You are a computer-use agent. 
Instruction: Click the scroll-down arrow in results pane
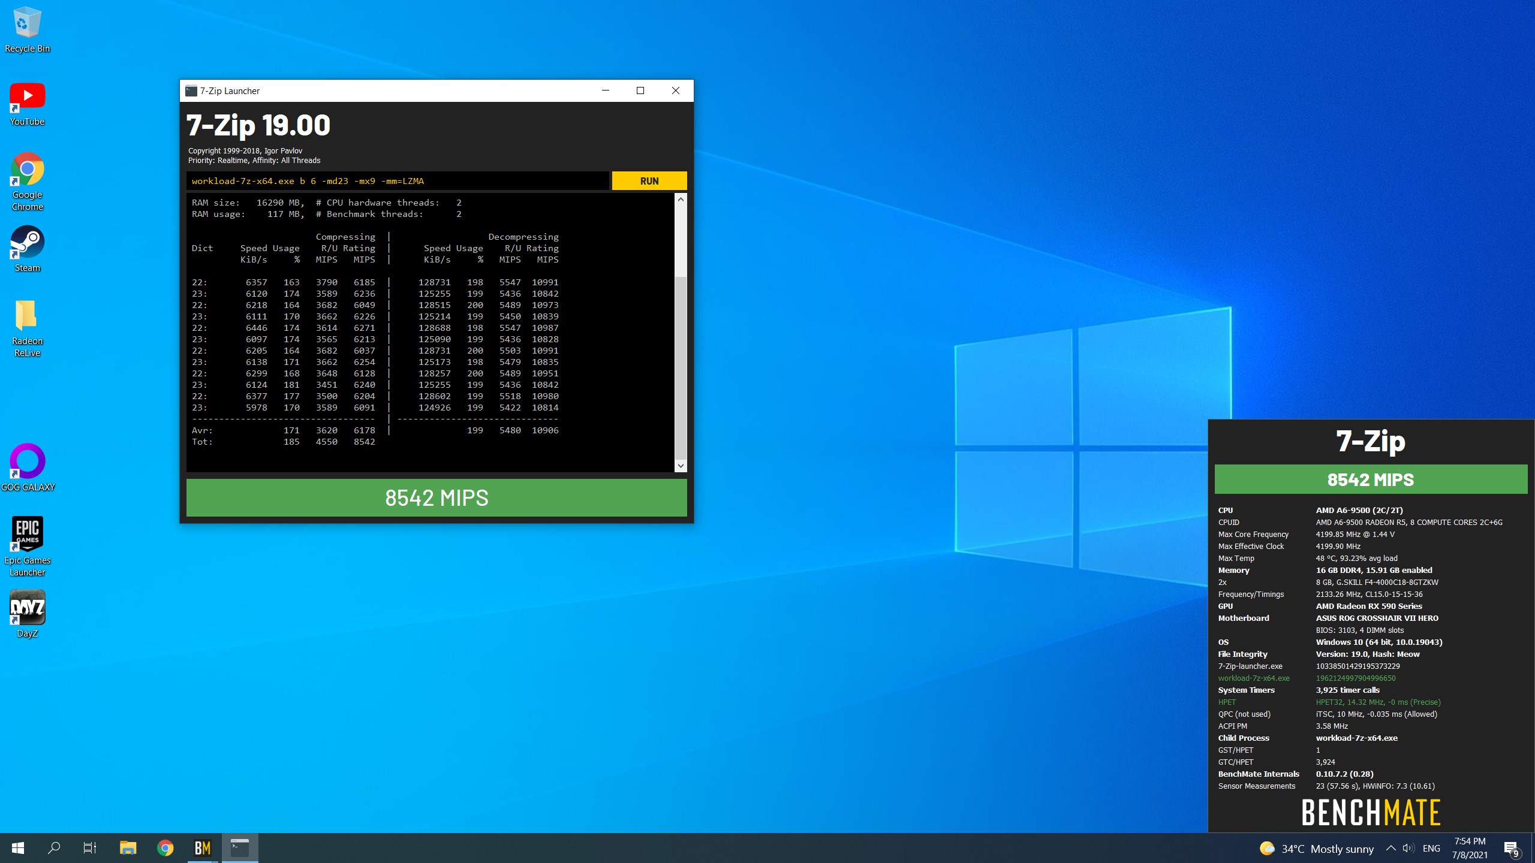tap(681, 466)
